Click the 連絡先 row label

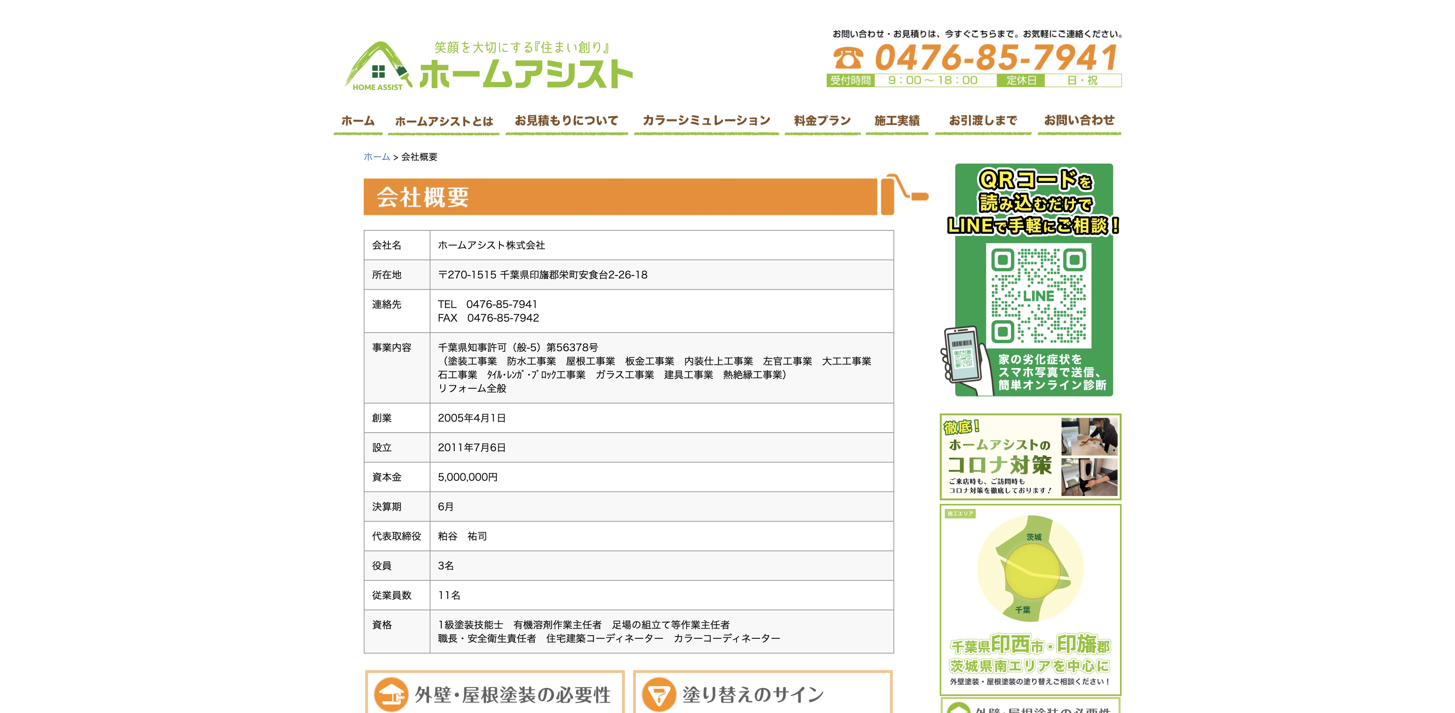pos(386,304)
